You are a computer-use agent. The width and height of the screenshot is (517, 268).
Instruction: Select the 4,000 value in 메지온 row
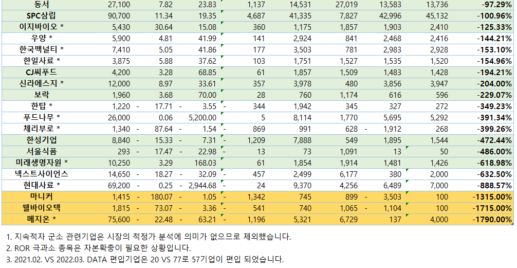439,219
